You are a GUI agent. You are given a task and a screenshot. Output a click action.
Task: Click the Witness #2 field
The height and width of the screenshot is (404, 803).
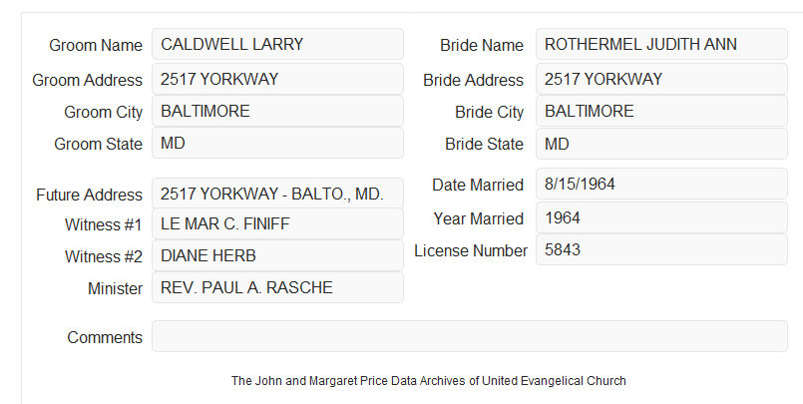277,255
